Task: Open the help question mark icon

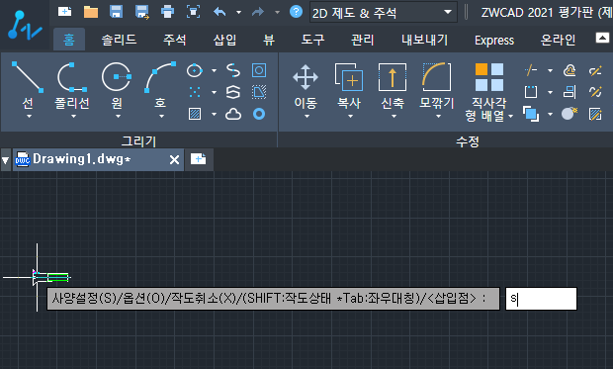Action: click(x=296, y=12)
